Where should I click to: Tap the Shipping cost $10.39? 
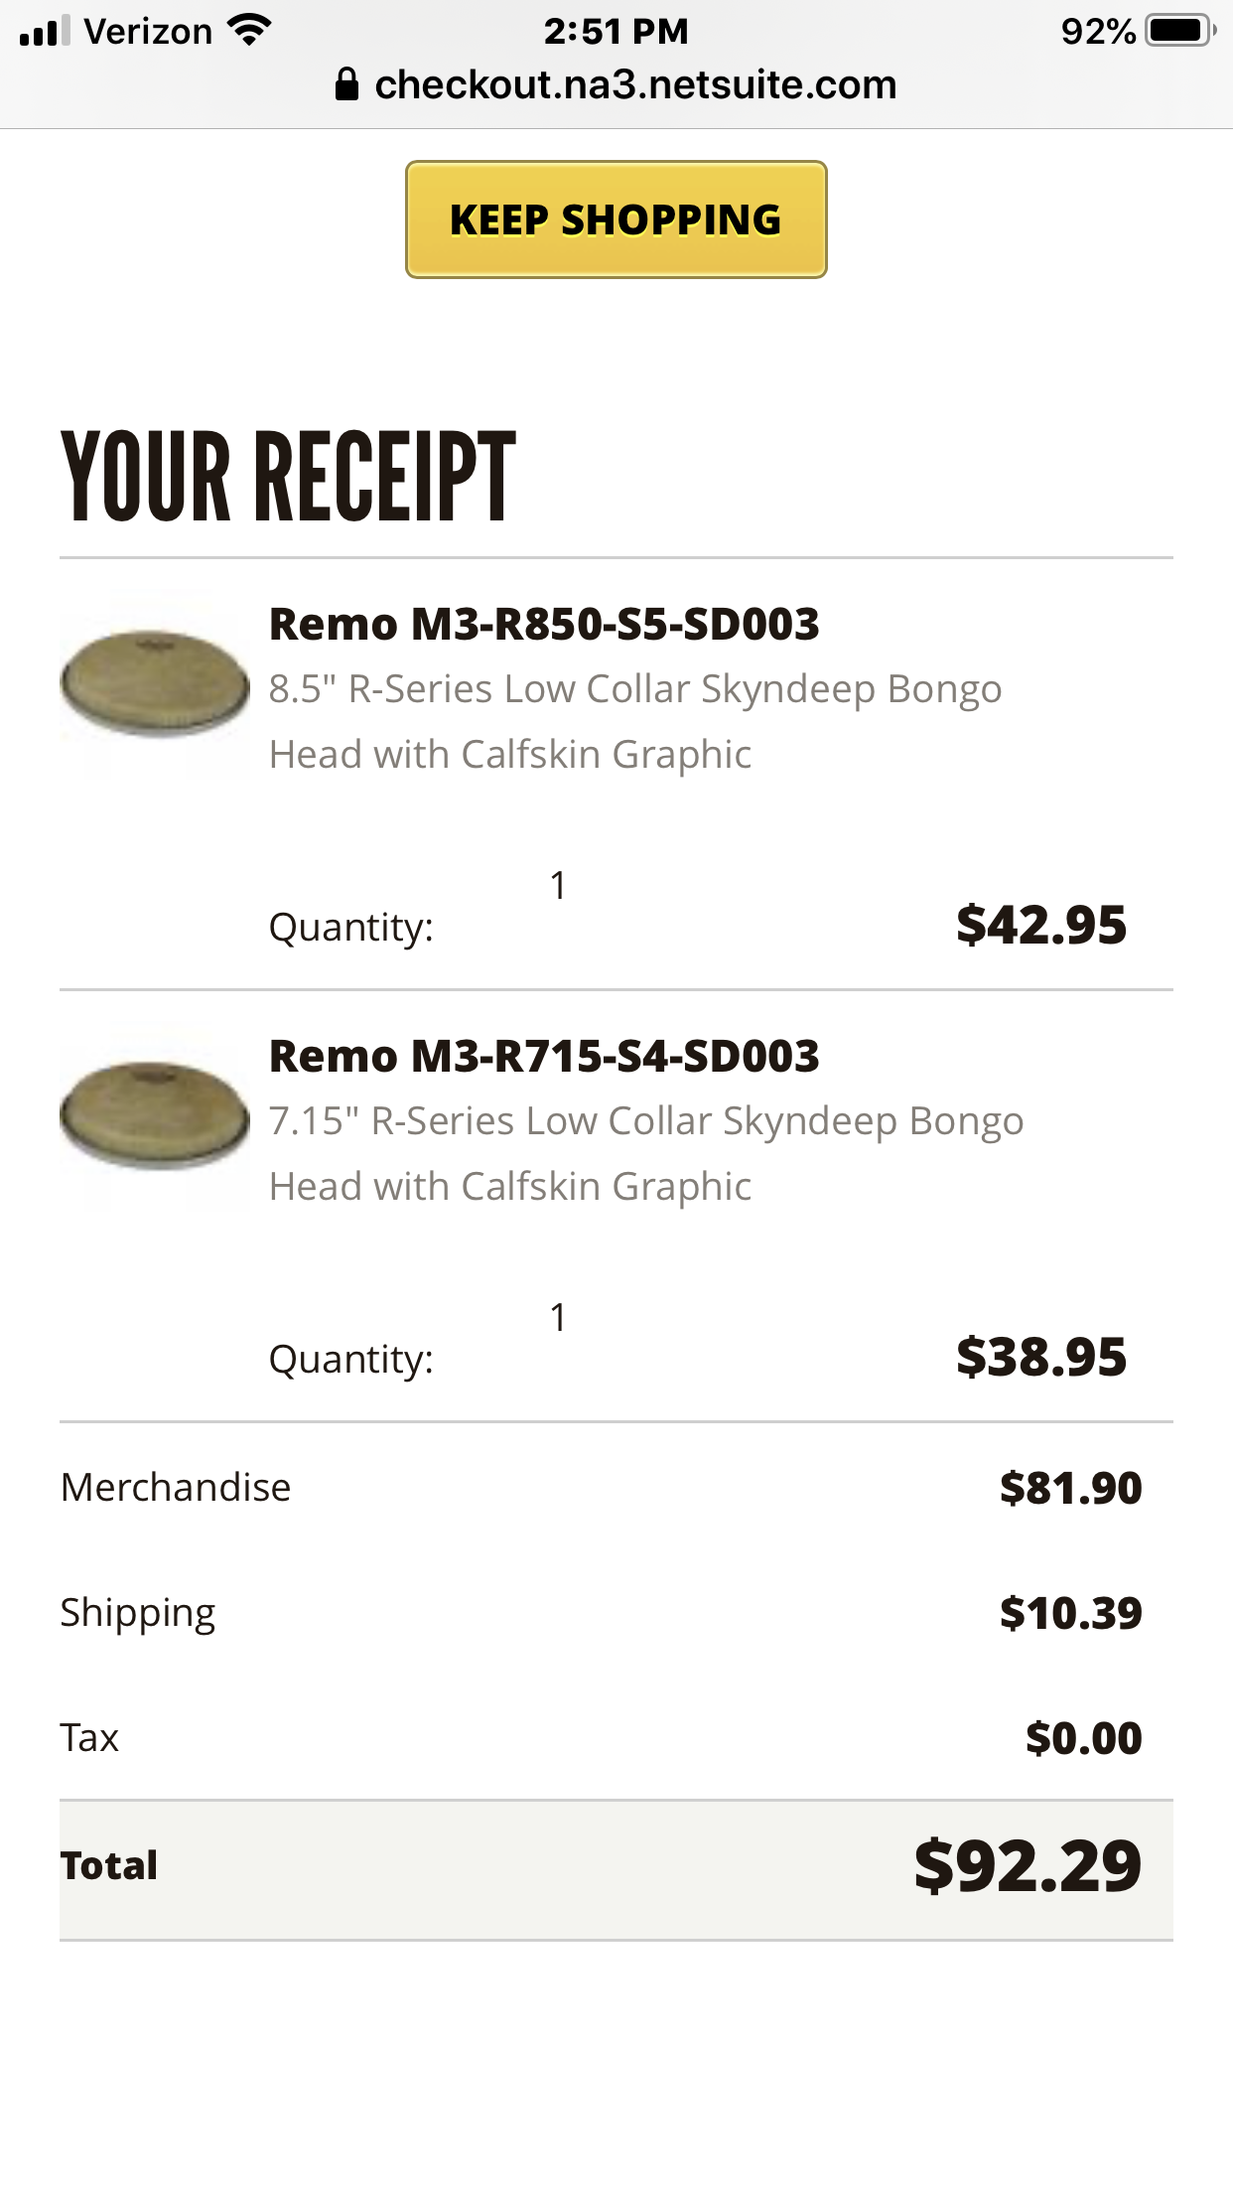pyautogui.click(x=1070, y=1613)
